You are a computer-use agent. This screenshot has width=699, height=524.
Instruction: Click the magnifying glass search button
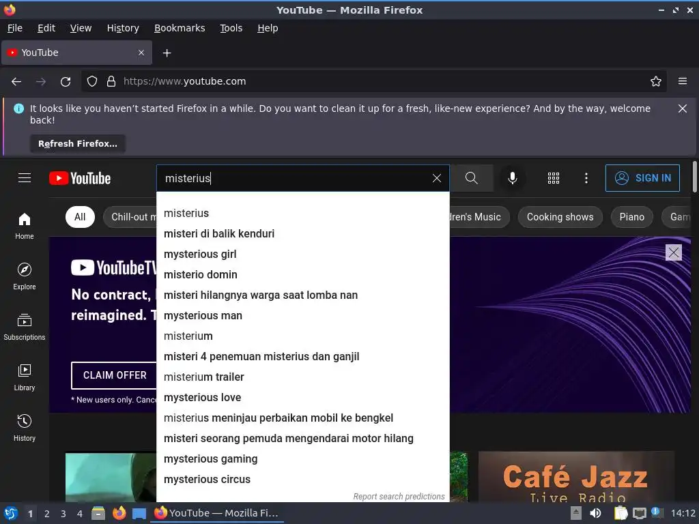click(x=472, y=178)
